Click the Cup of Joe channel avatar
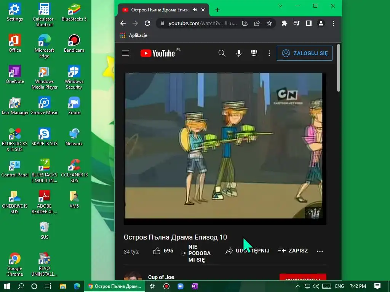Viewport: 390px width, 292px height. (x=133, y=276)
